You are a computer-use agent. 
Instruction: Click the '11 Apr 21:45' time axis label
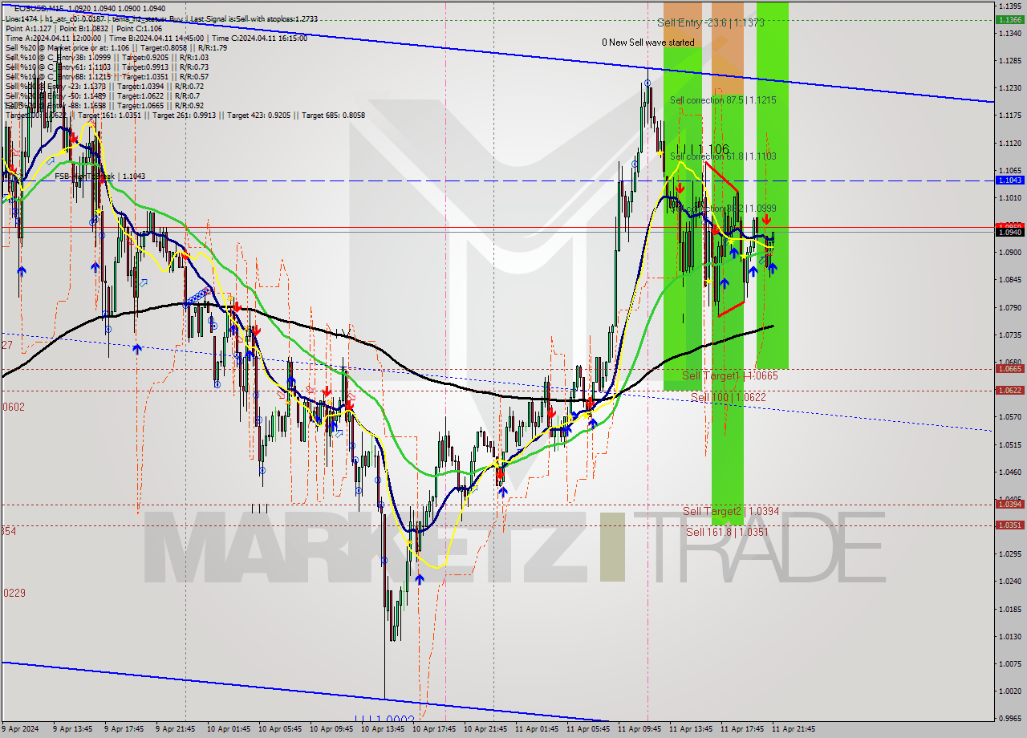pos(795,729)
